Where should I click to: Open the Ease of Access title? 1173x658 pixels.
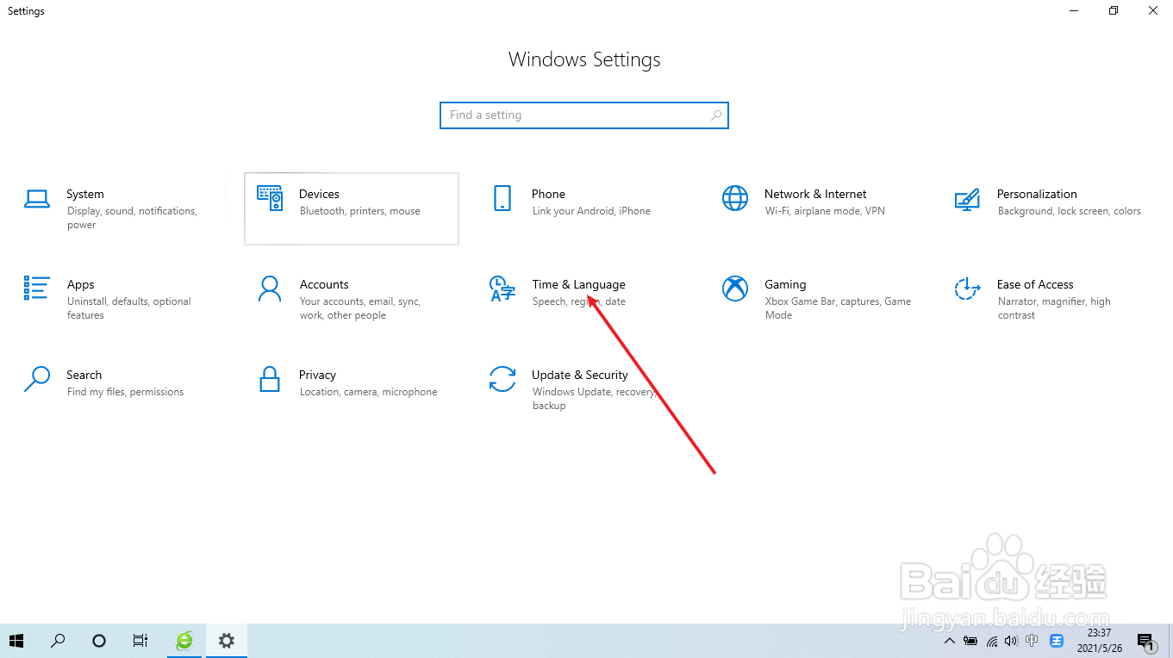pos(1035,284)
